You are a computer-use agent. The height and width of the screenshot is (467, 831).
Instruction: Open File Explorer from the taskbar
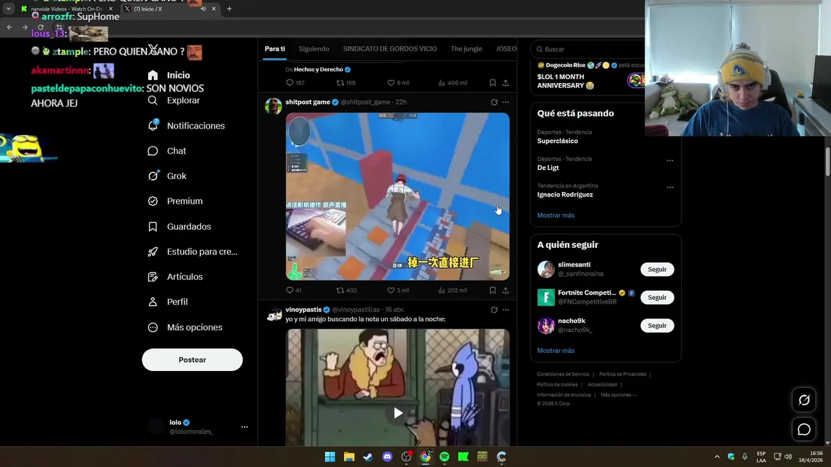pos(349,457)
